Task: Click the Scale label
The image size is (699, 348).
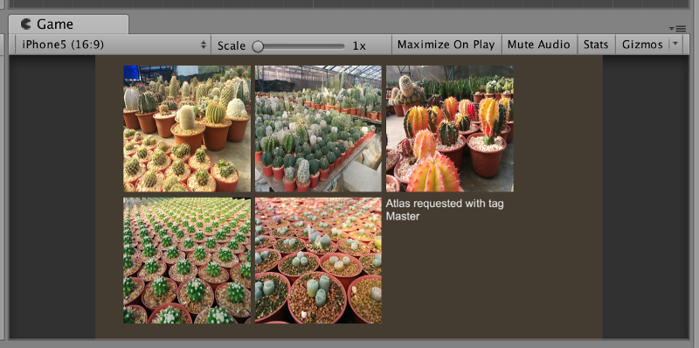Action: point(232,46)
